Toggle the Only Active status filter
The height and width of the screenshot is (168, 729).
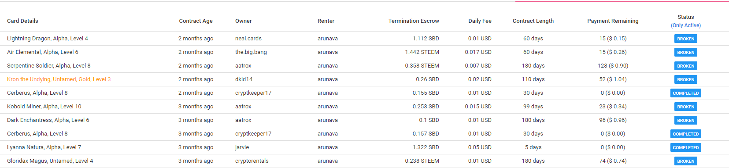pyautogui.click(x=685, y=25)
